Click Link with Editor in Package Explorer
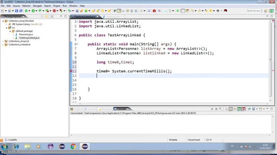 46,16
